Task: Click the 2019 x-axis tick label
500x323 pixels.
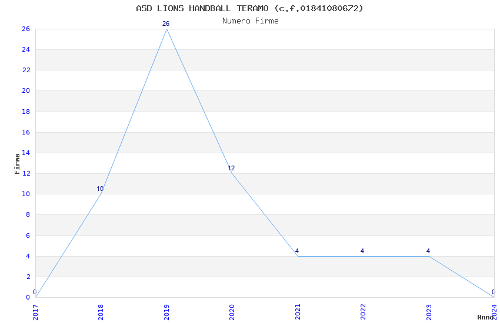Action: [x=166, y=312]
